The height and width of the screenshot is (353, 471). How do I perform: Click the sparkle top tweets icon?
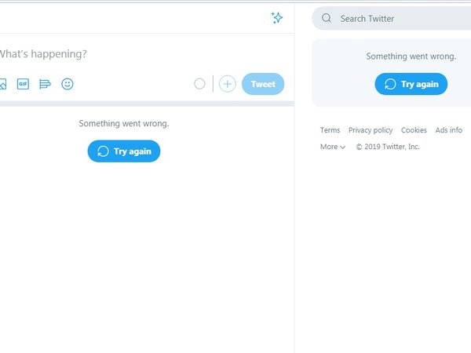click(x=276, y=18)
